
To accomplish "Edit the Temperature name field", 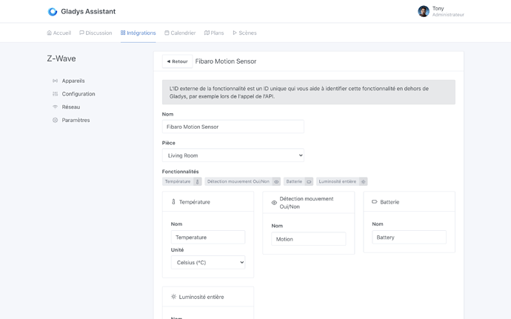I will pyautogui.click(x=208, y=237).
